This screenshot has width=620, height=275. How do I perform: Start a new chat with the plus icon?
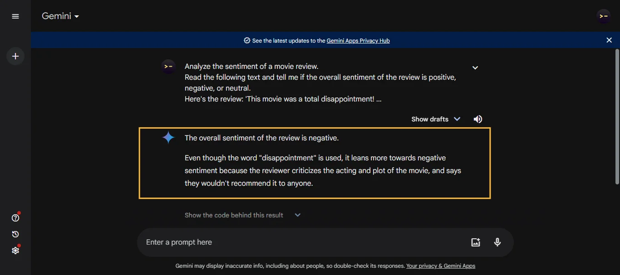click(x=15, y=56)
